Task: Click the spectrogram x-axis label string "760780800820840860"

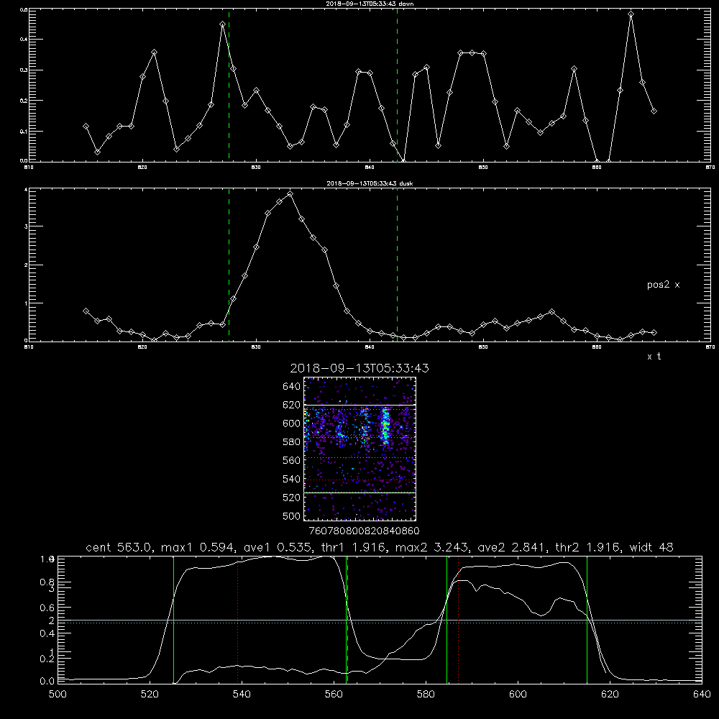Action: click(364, 531)
